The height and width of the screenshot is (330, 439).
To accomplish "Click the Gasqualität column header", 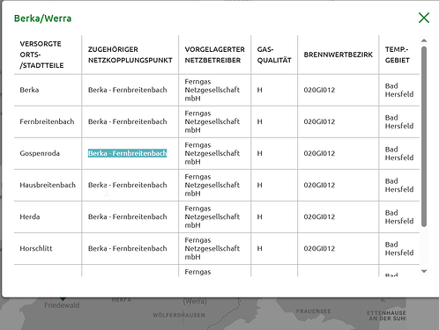I will coord(274,55).
